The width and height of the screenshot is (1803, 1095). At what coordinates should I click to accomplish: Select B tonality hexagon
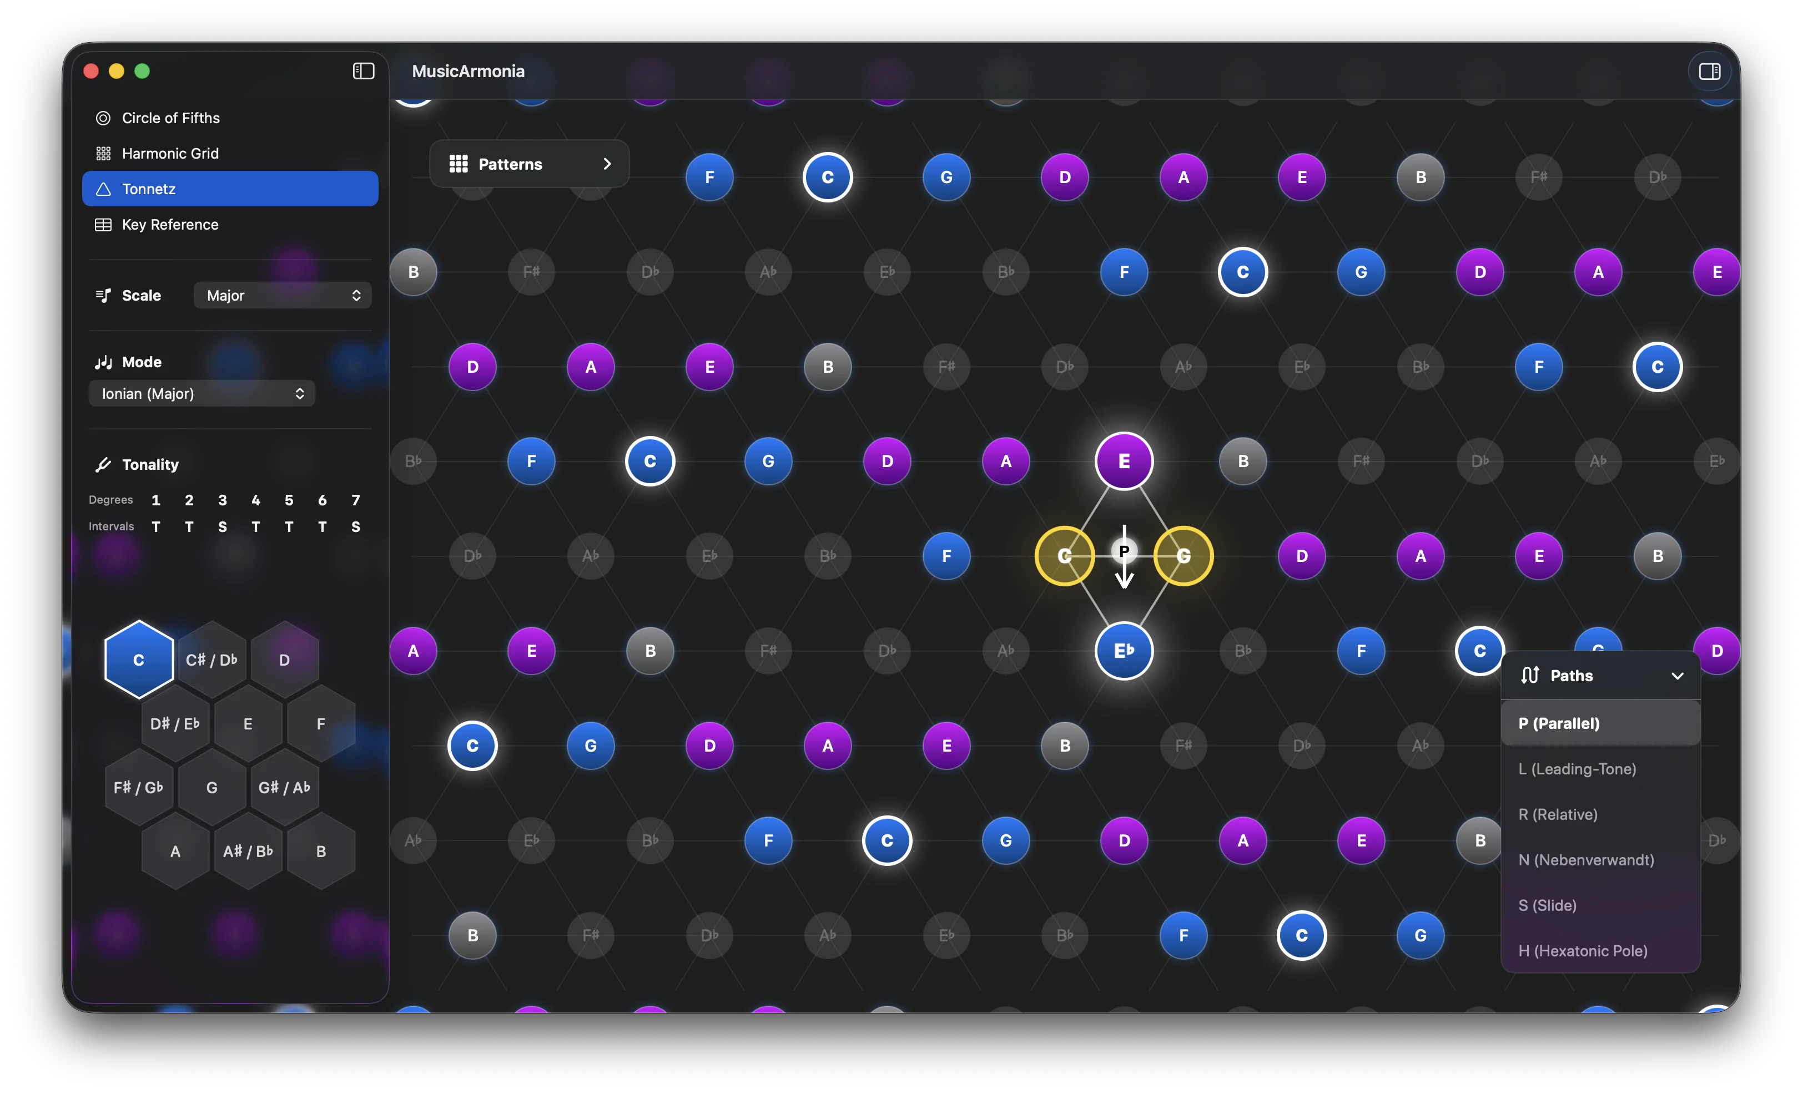pyautogui.click(x=320, y=851)
